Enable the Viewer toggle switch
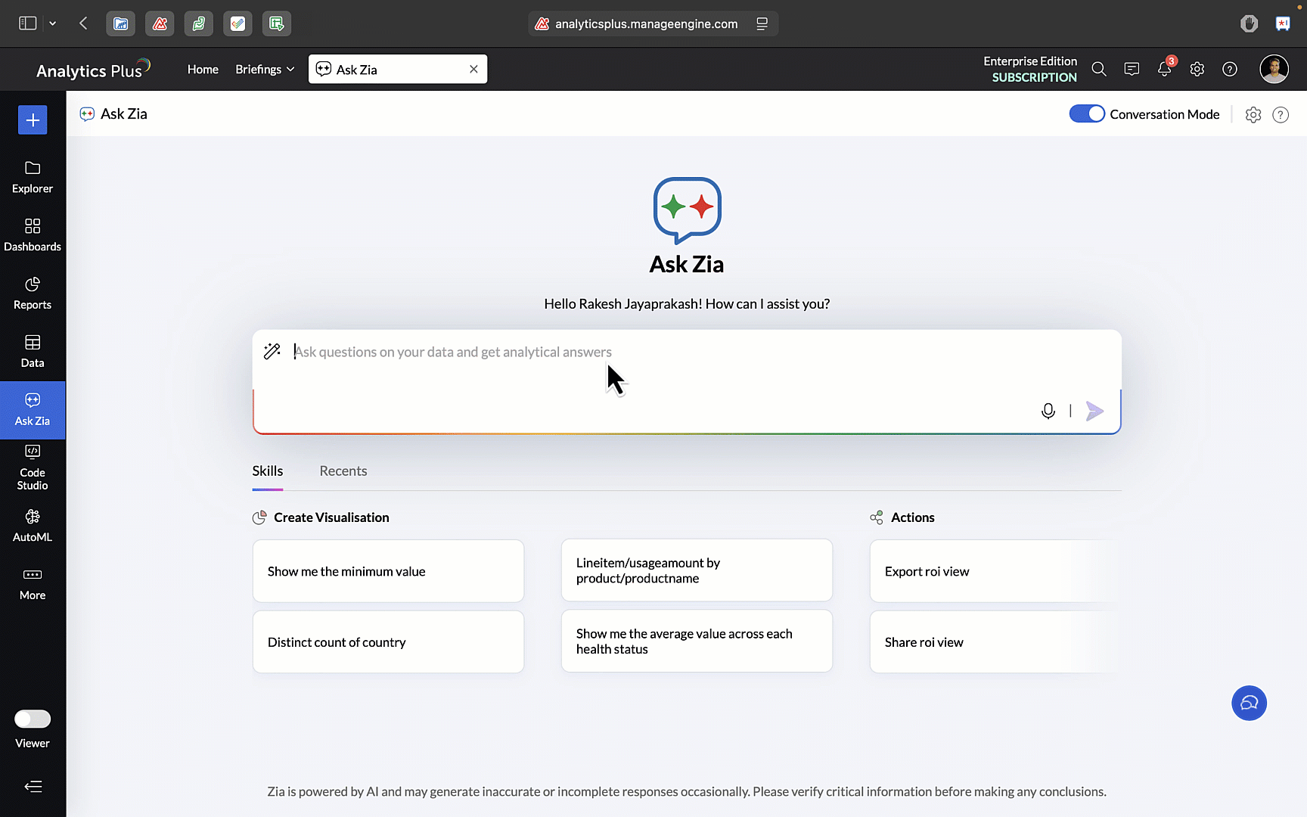 pos(33,719)
